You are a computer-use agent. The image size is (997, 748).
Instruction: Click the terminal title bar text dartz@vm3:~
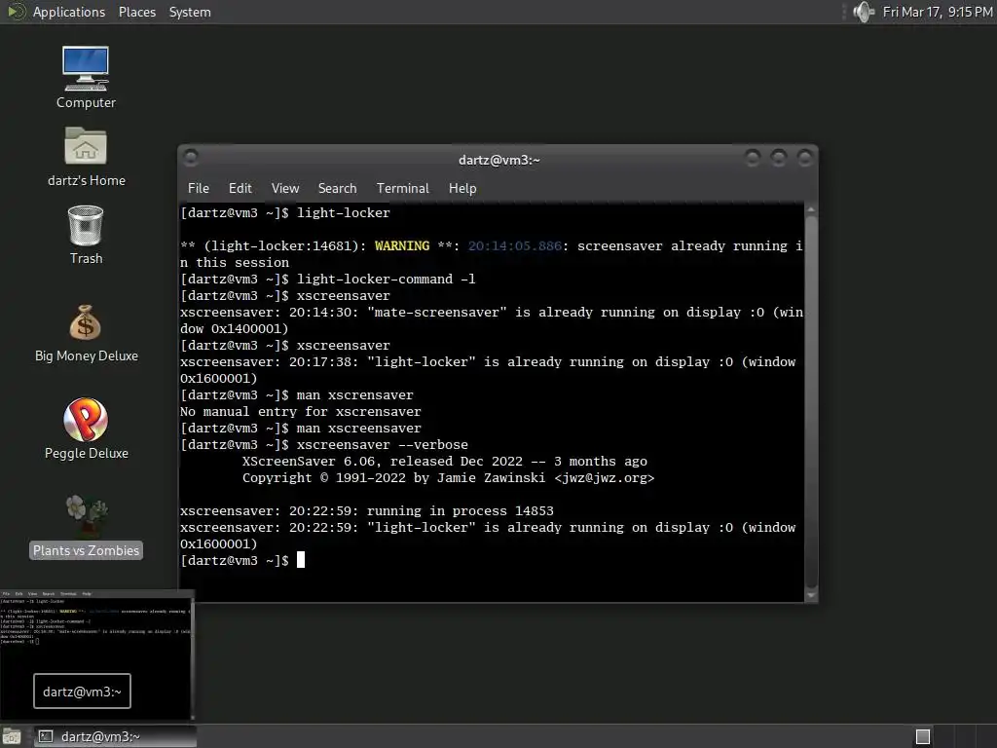point(499,160)
